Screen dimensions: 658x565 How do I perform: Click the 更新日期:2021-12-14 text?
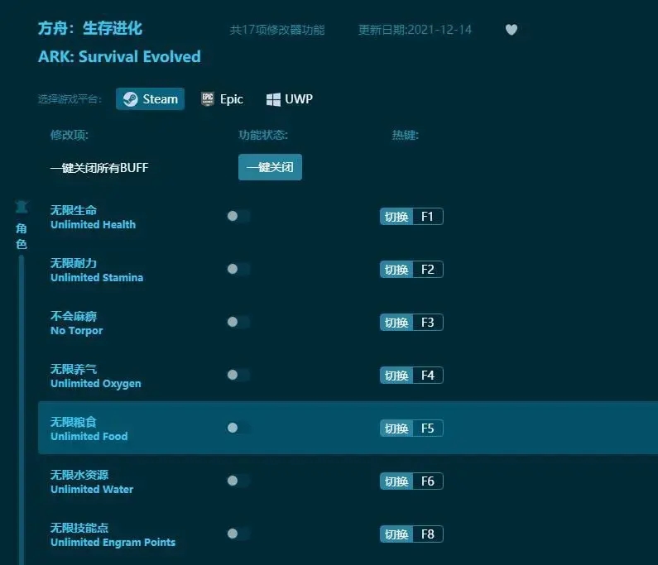pos(415,30)
